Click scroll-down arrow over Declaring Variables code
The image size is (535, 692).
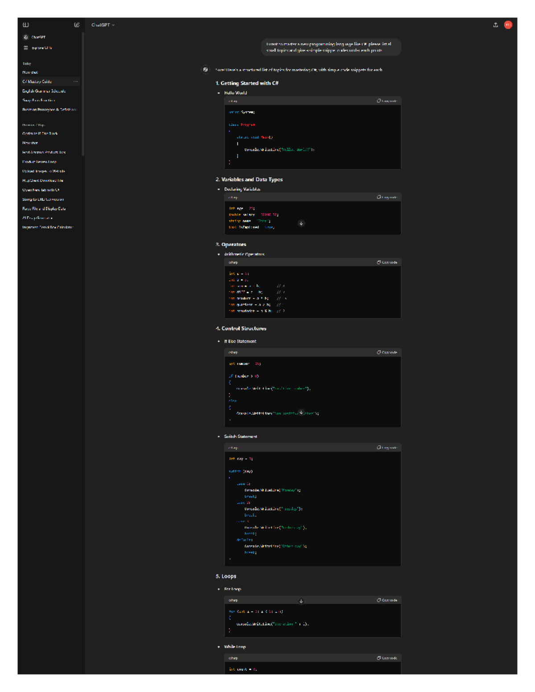pyautogui.click(x=301, y=224)
